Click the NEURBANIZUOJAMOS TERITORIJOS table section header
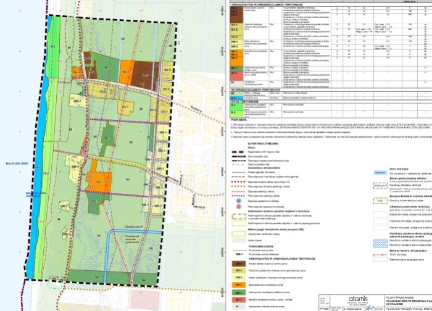 (x=256, y=90)
